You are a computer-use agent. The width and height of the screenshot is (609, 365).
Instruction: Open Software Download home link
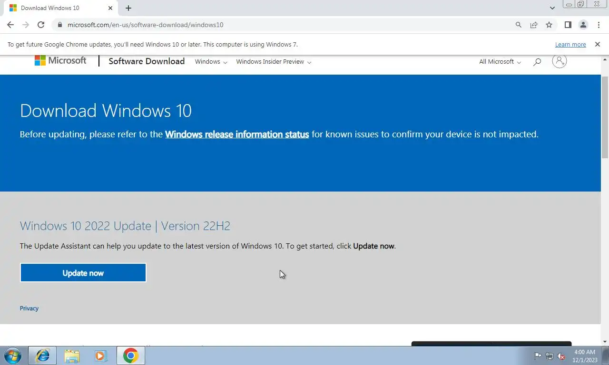(147, 61)
